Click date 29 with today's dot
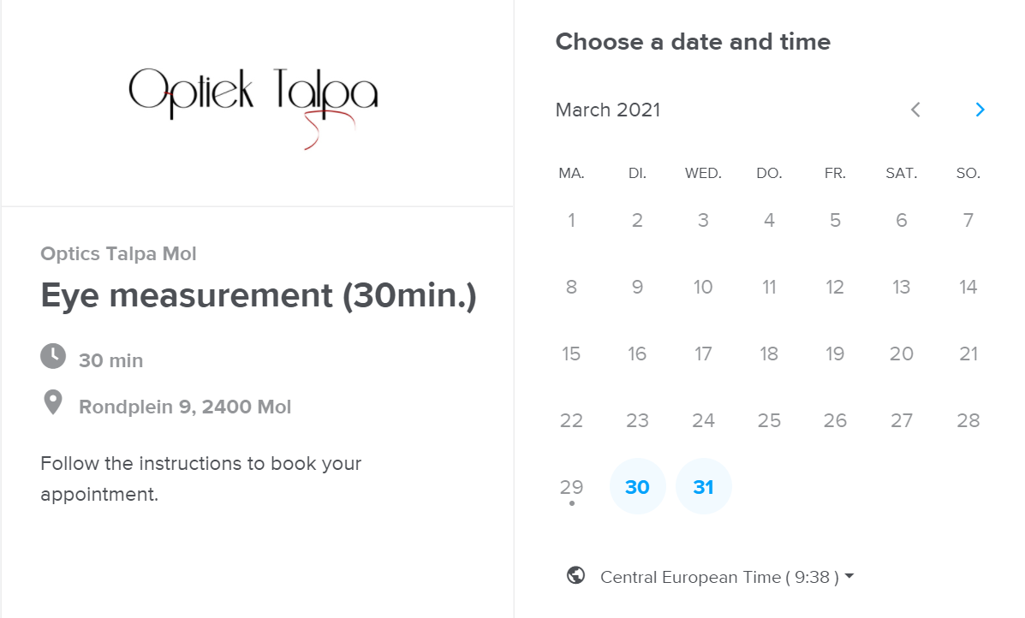Viewport: 1025px width, 618px height. tap(571, 487)
